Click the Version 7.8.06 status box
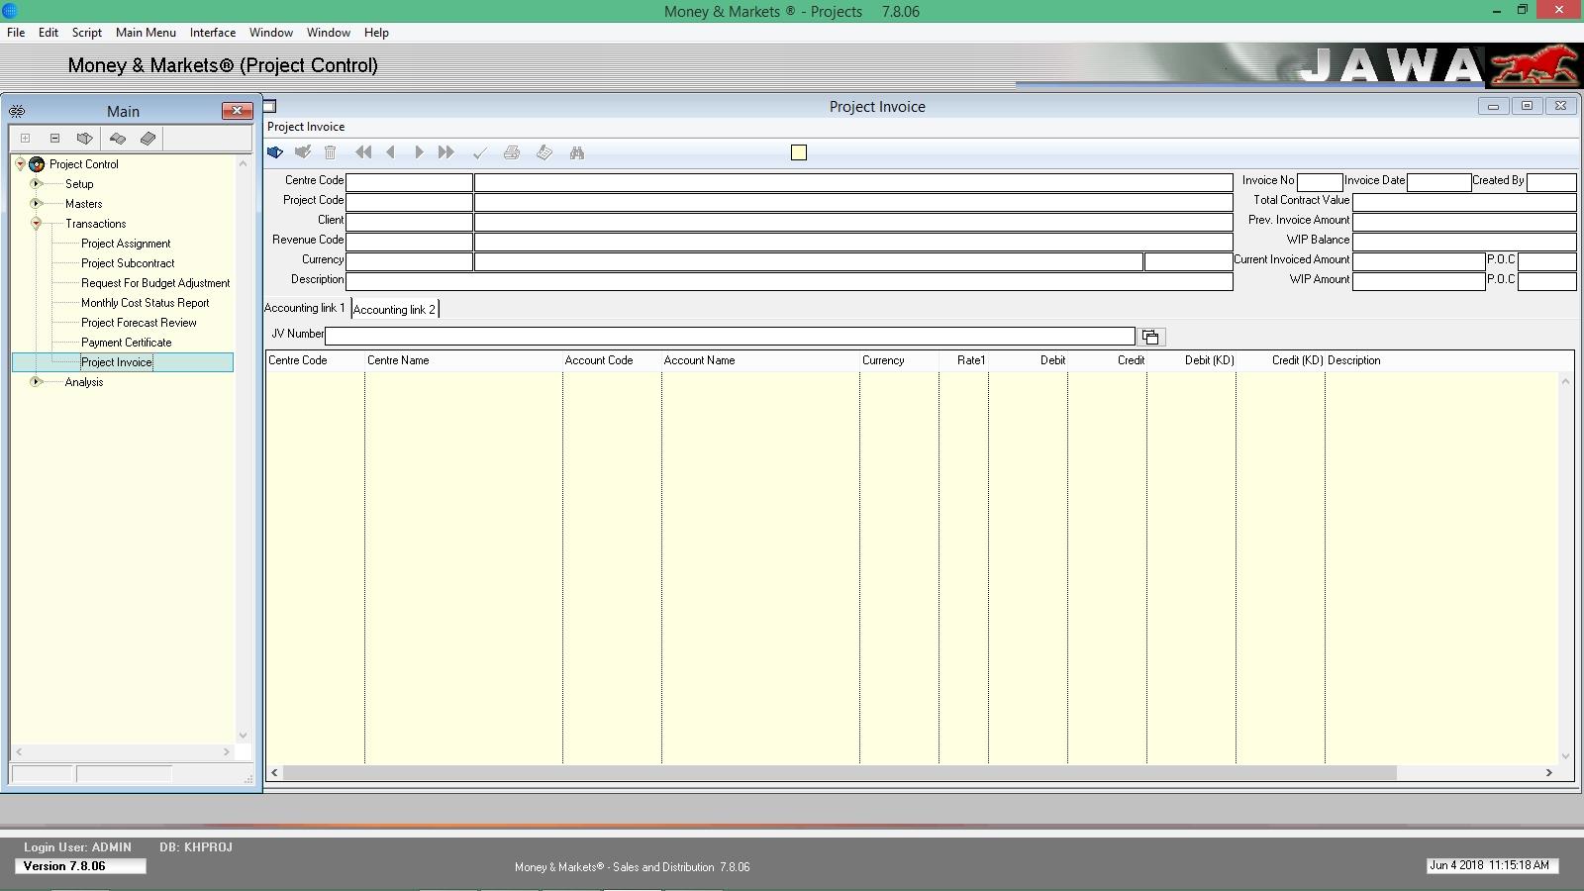The width and height of the screenshot is (1584, 891). pos(80,866)
